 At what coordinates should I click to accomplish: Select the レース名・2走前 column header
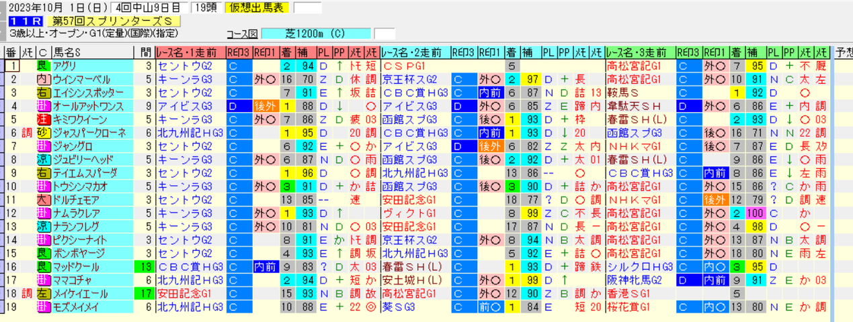click(x=415, y=52)
